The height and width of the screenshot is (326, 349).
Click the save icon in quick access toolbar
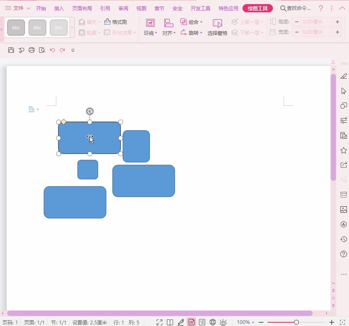11,50
